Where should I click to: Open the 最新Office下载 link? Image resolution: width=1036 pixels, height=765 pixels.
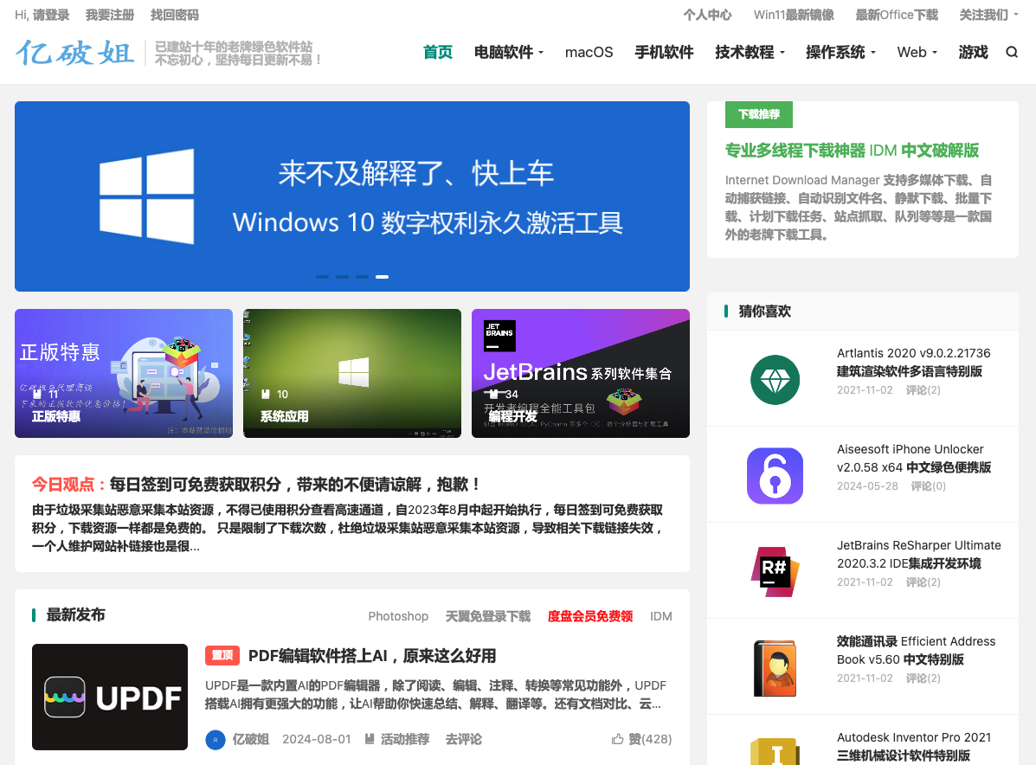897,15
